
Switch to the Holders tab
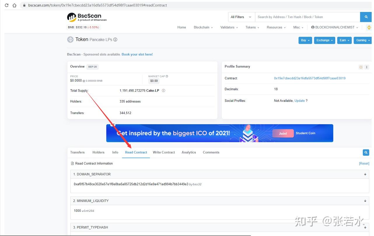coord(98,152)
